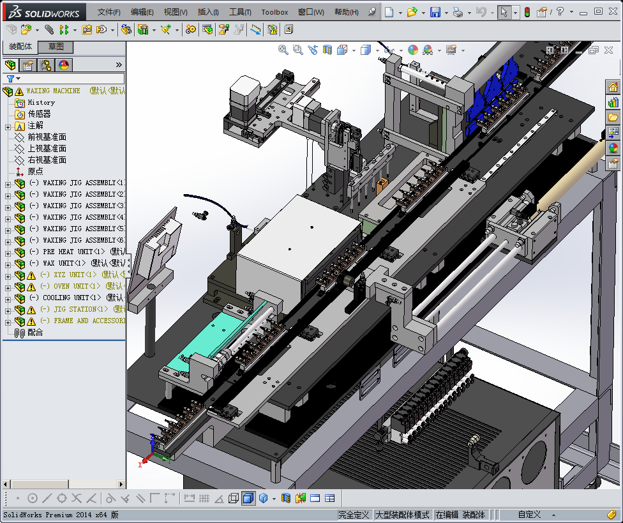
Task: Switch to the 草图 tab
Action: click(x=56, y=47)
